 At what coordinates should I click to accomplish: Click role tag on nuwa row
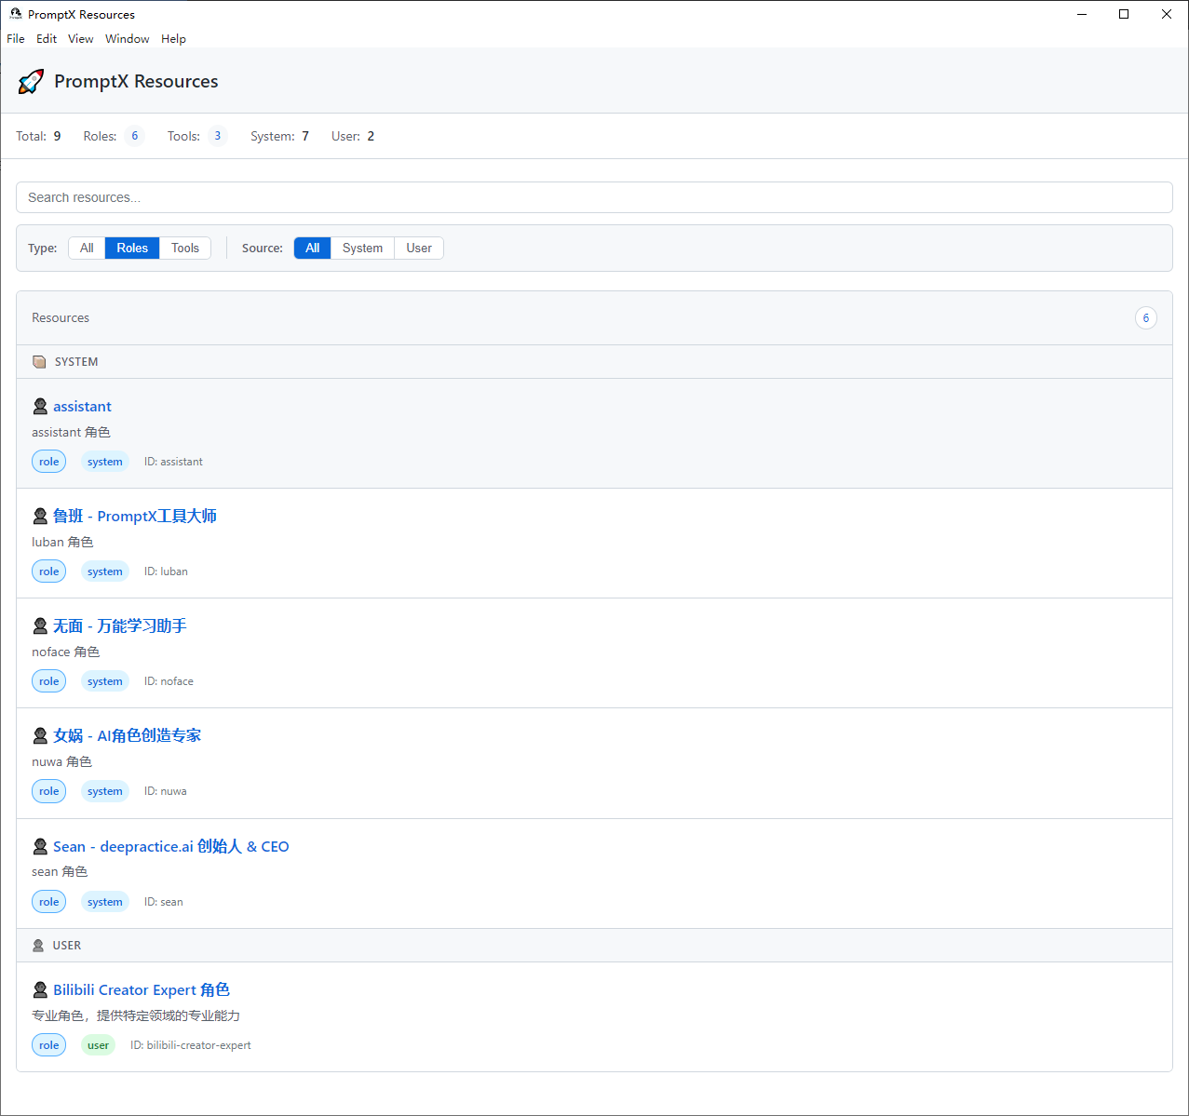pos(49,791)
